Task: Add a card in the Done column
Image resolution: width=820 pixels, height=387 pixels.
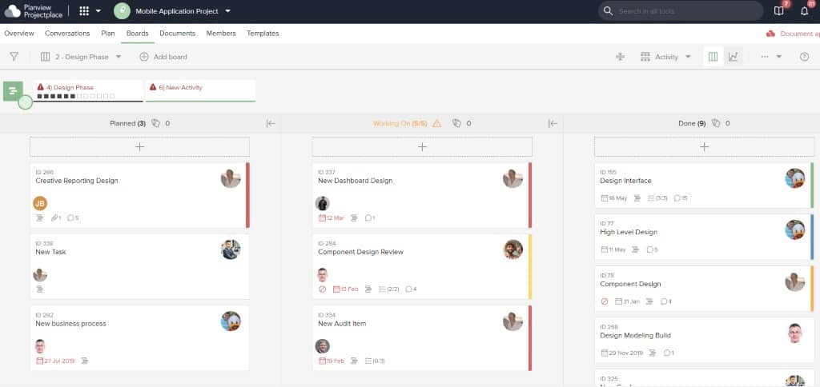Action: point(704,147)
